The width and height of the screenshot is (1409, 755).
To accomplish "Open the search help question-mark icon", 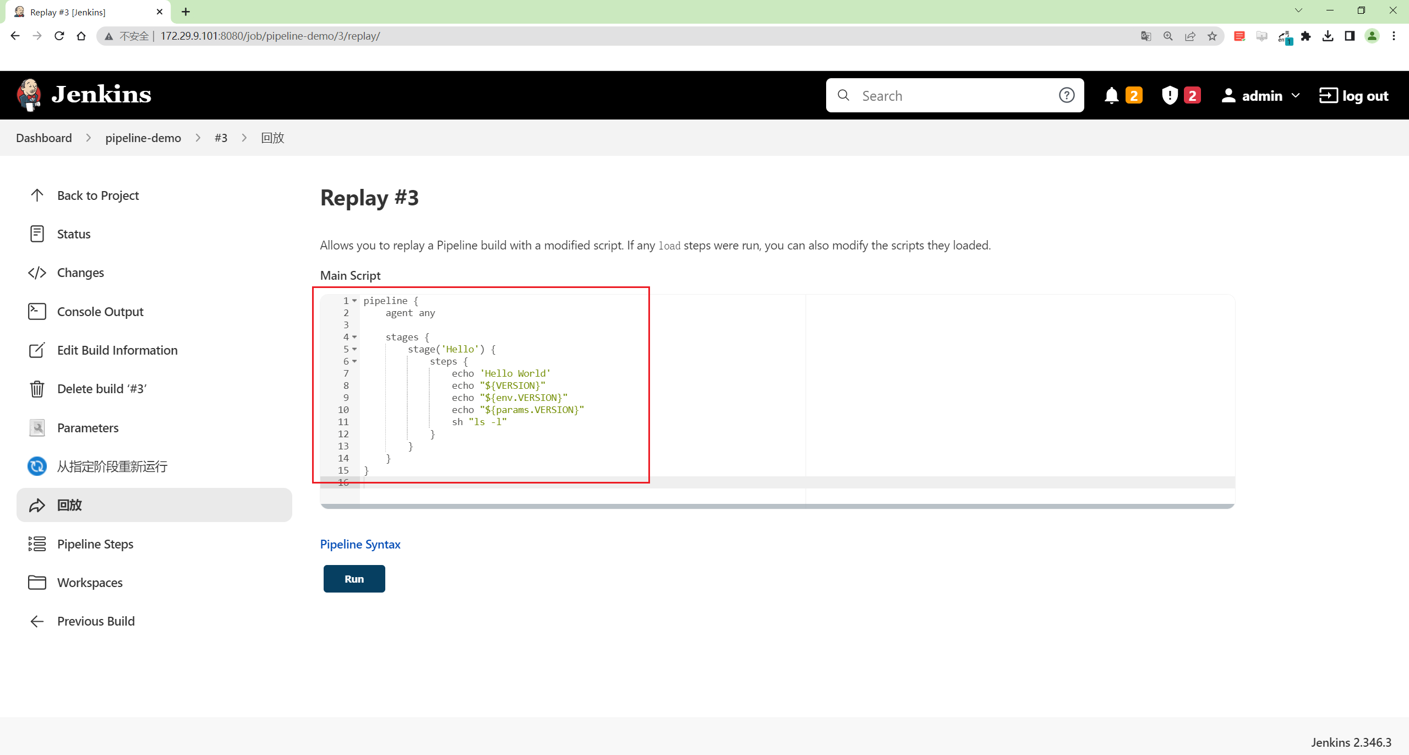I will click(x=1067, y=95).
